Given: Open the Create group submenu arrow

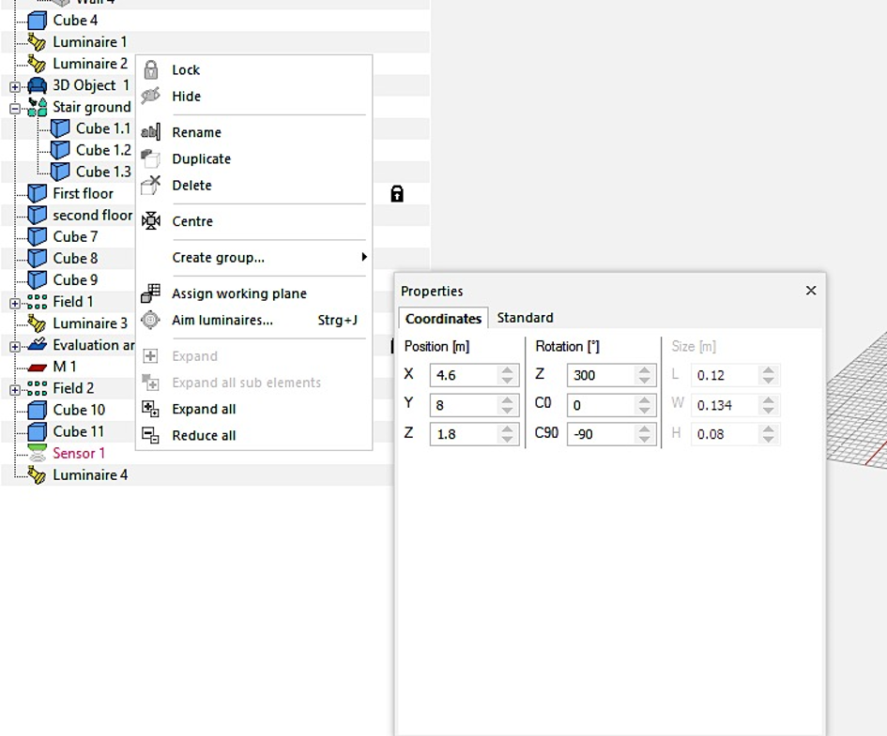Looking at the screenshot, I should [x=364, y=257].
